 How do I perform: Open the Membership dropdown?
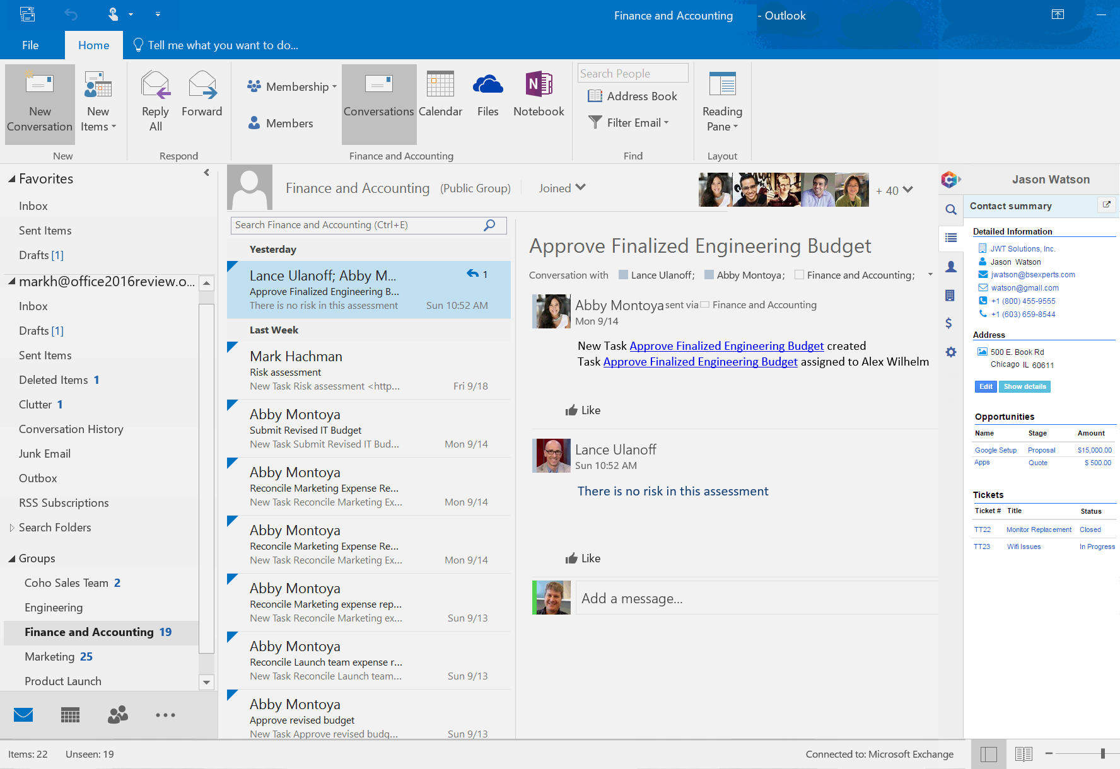292,86
